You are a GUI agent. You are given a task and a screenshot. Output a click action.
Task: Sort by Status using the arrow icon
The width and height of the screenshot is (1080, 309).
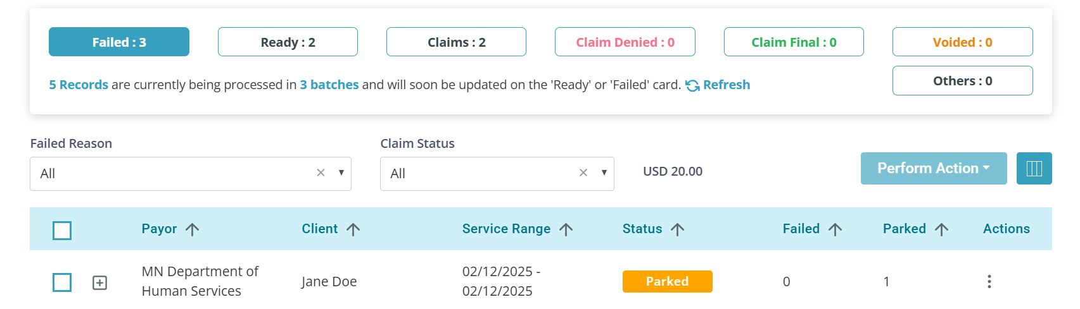678,229
